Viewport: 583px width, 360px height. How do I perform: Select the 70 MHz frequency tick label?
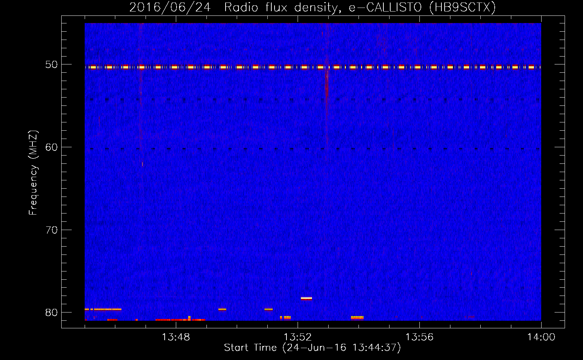[52, 230]
